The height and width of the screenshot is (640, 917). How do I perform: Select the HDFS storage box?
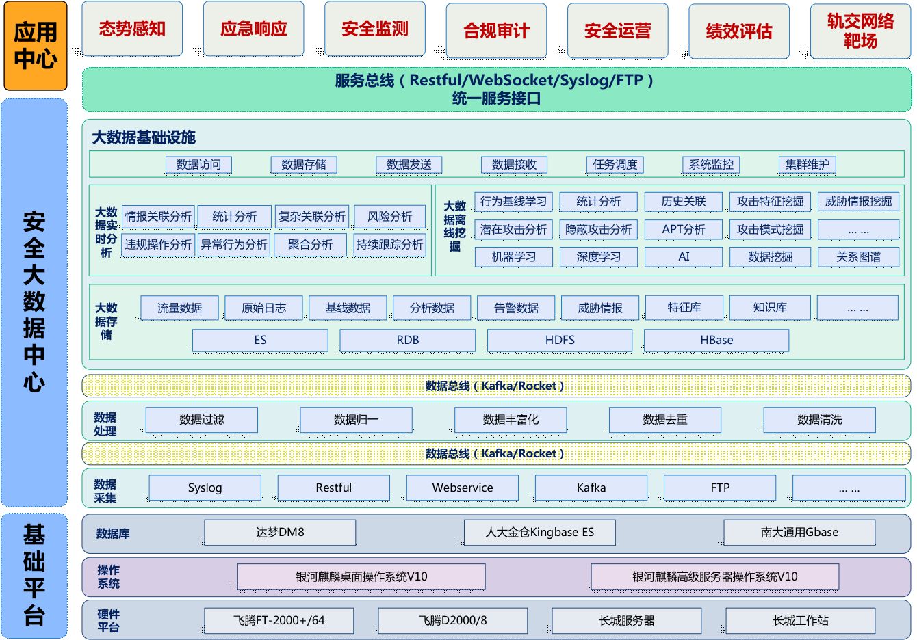559,340
